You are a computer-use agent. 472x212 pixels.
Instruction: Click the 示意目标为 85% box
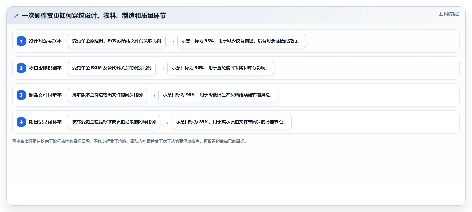click(x=231, y=122)
